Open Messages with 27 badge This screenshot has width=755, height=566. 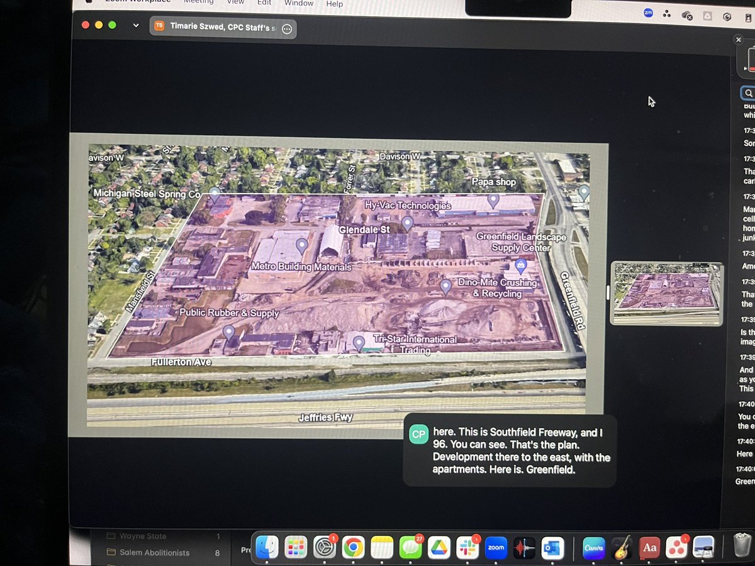pos(411,548)
